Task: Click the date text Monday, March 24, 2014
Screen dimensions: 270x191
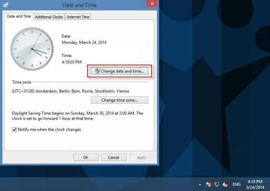Action: [x=84, y=42]
